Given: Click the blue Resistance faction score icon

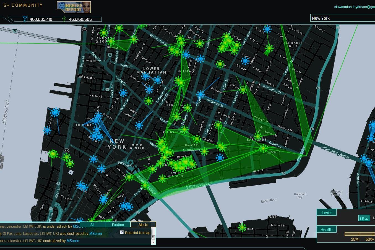Looking at the screenshot, I should [x=25, y=19].
